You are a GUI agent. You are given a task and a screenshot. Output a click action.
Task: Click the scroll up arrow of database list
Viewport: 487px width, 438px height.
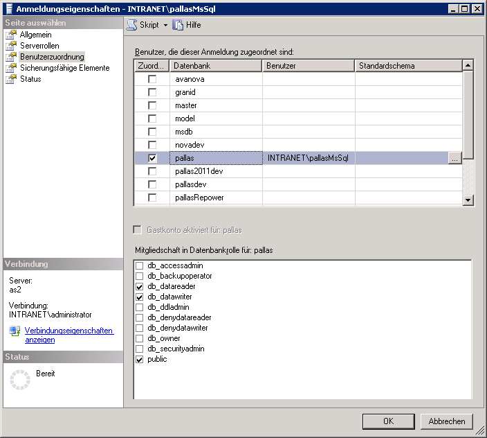point(468,65)
